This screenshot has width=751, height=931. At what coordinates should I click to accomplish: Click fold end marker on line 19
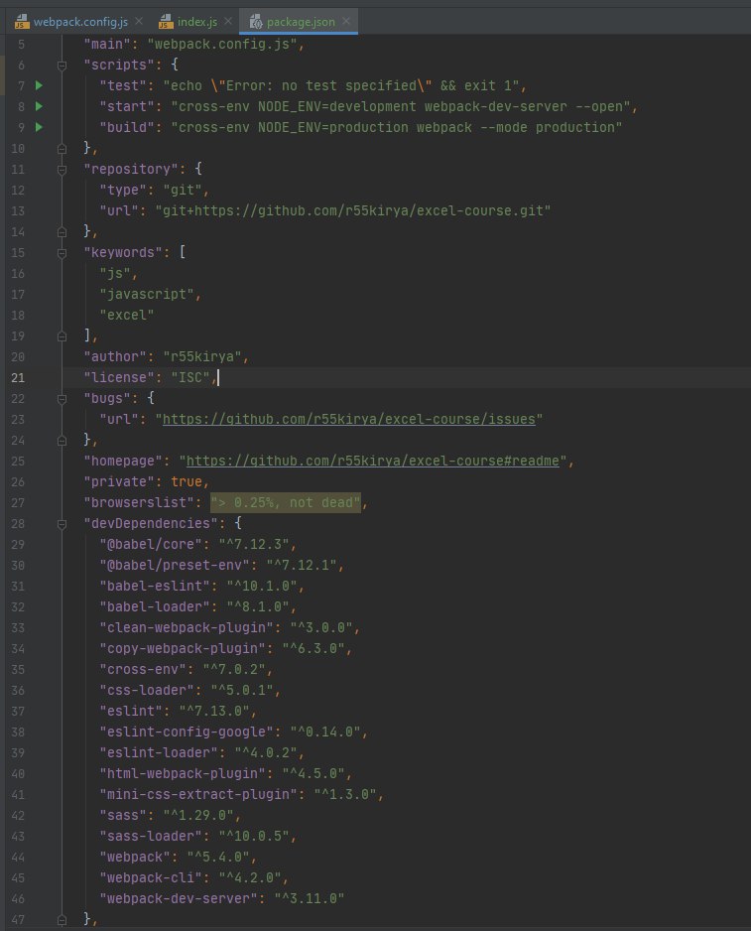pyautogui.click(x=62, y=336)
